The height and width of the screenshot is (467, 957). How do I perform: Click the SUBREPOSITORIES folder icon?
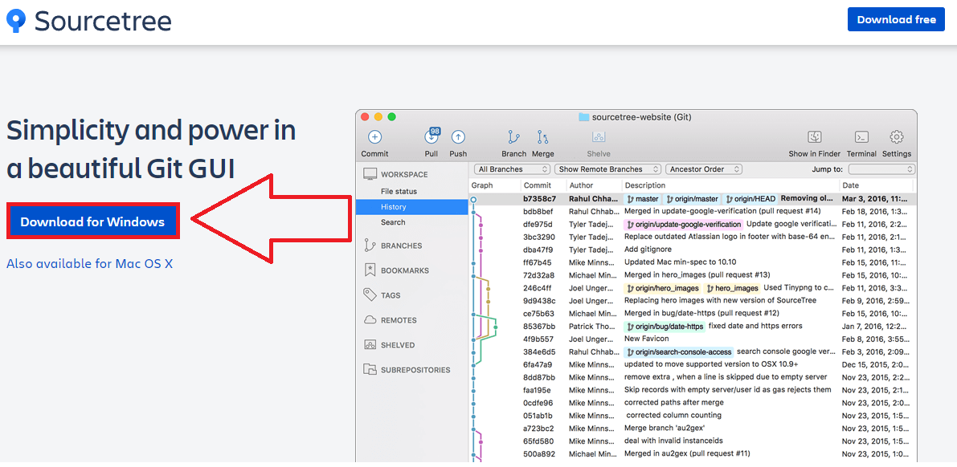pos(370,369)
